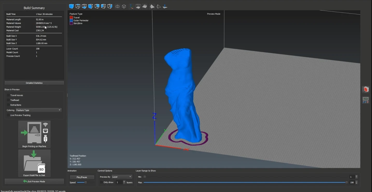Toggle orthographic projection cube icon

[x=124, y=6]
